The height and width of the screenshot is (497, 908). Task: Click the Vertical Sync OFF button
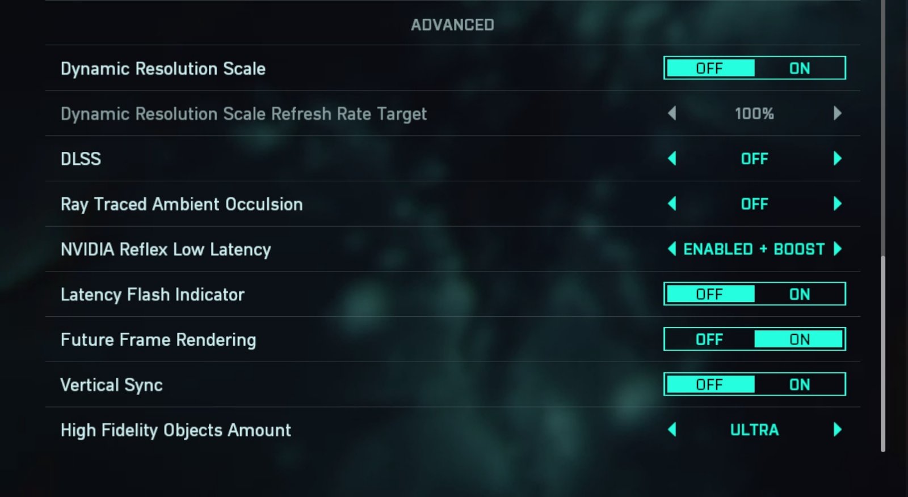(709, 385)
